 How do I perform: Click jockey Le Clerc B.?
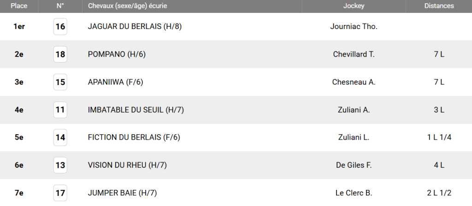[x=354, y=193]
